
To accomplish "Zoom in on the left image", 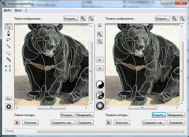I will (x=83, y=18).
